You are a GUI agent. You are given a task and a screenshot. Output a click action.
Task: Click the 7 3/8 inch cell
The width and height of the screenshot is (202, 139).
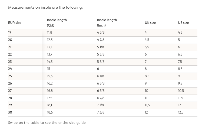click(x=101, y=112)
